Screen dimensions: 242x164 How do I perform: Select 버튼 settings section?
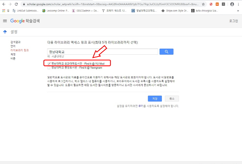pos(13,58)
